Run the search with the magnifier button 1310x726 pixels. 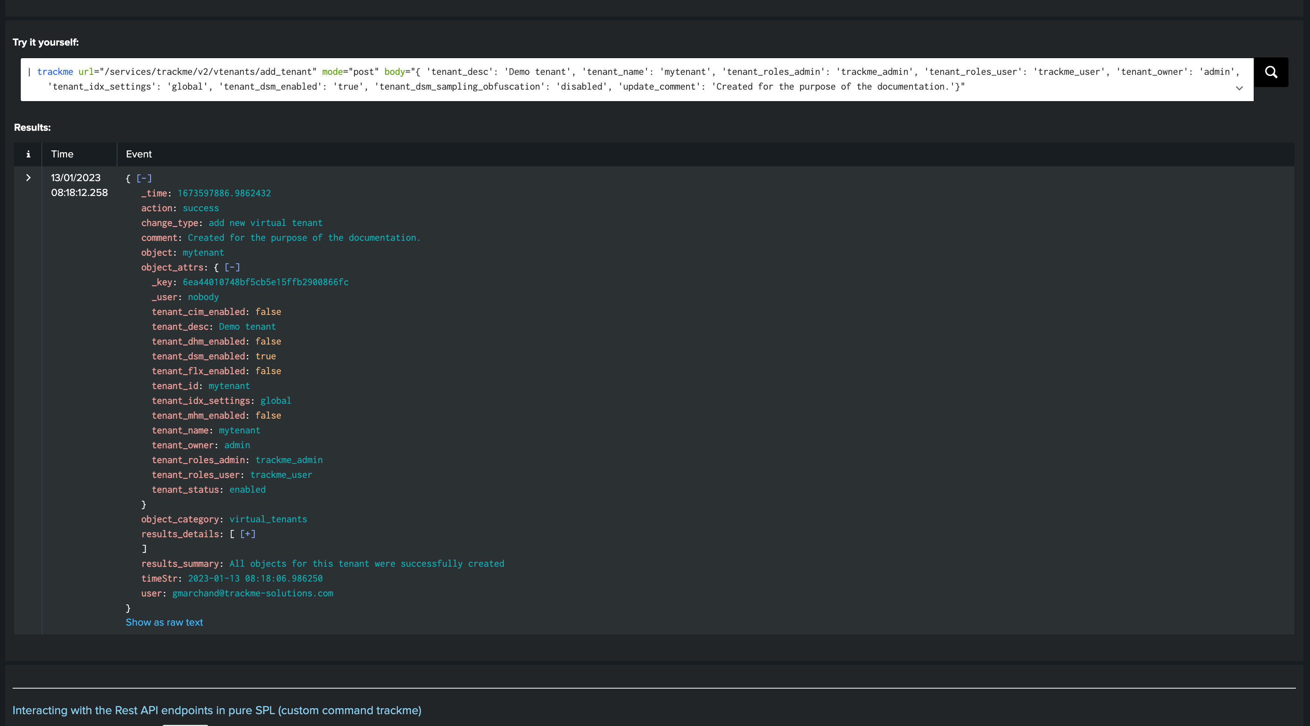point(1271,72)
